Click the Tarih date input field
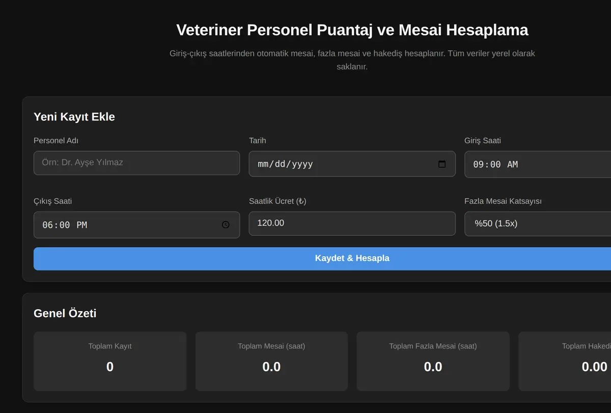This screenshot has height=413, width=611. tap(352, 164)
